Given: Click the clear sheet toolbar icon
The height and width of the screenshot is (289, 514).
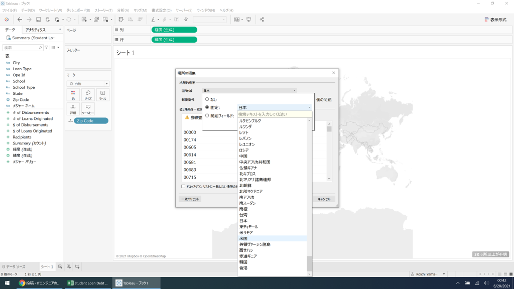Looking at the screenshot, I should [x=105, y=20].
